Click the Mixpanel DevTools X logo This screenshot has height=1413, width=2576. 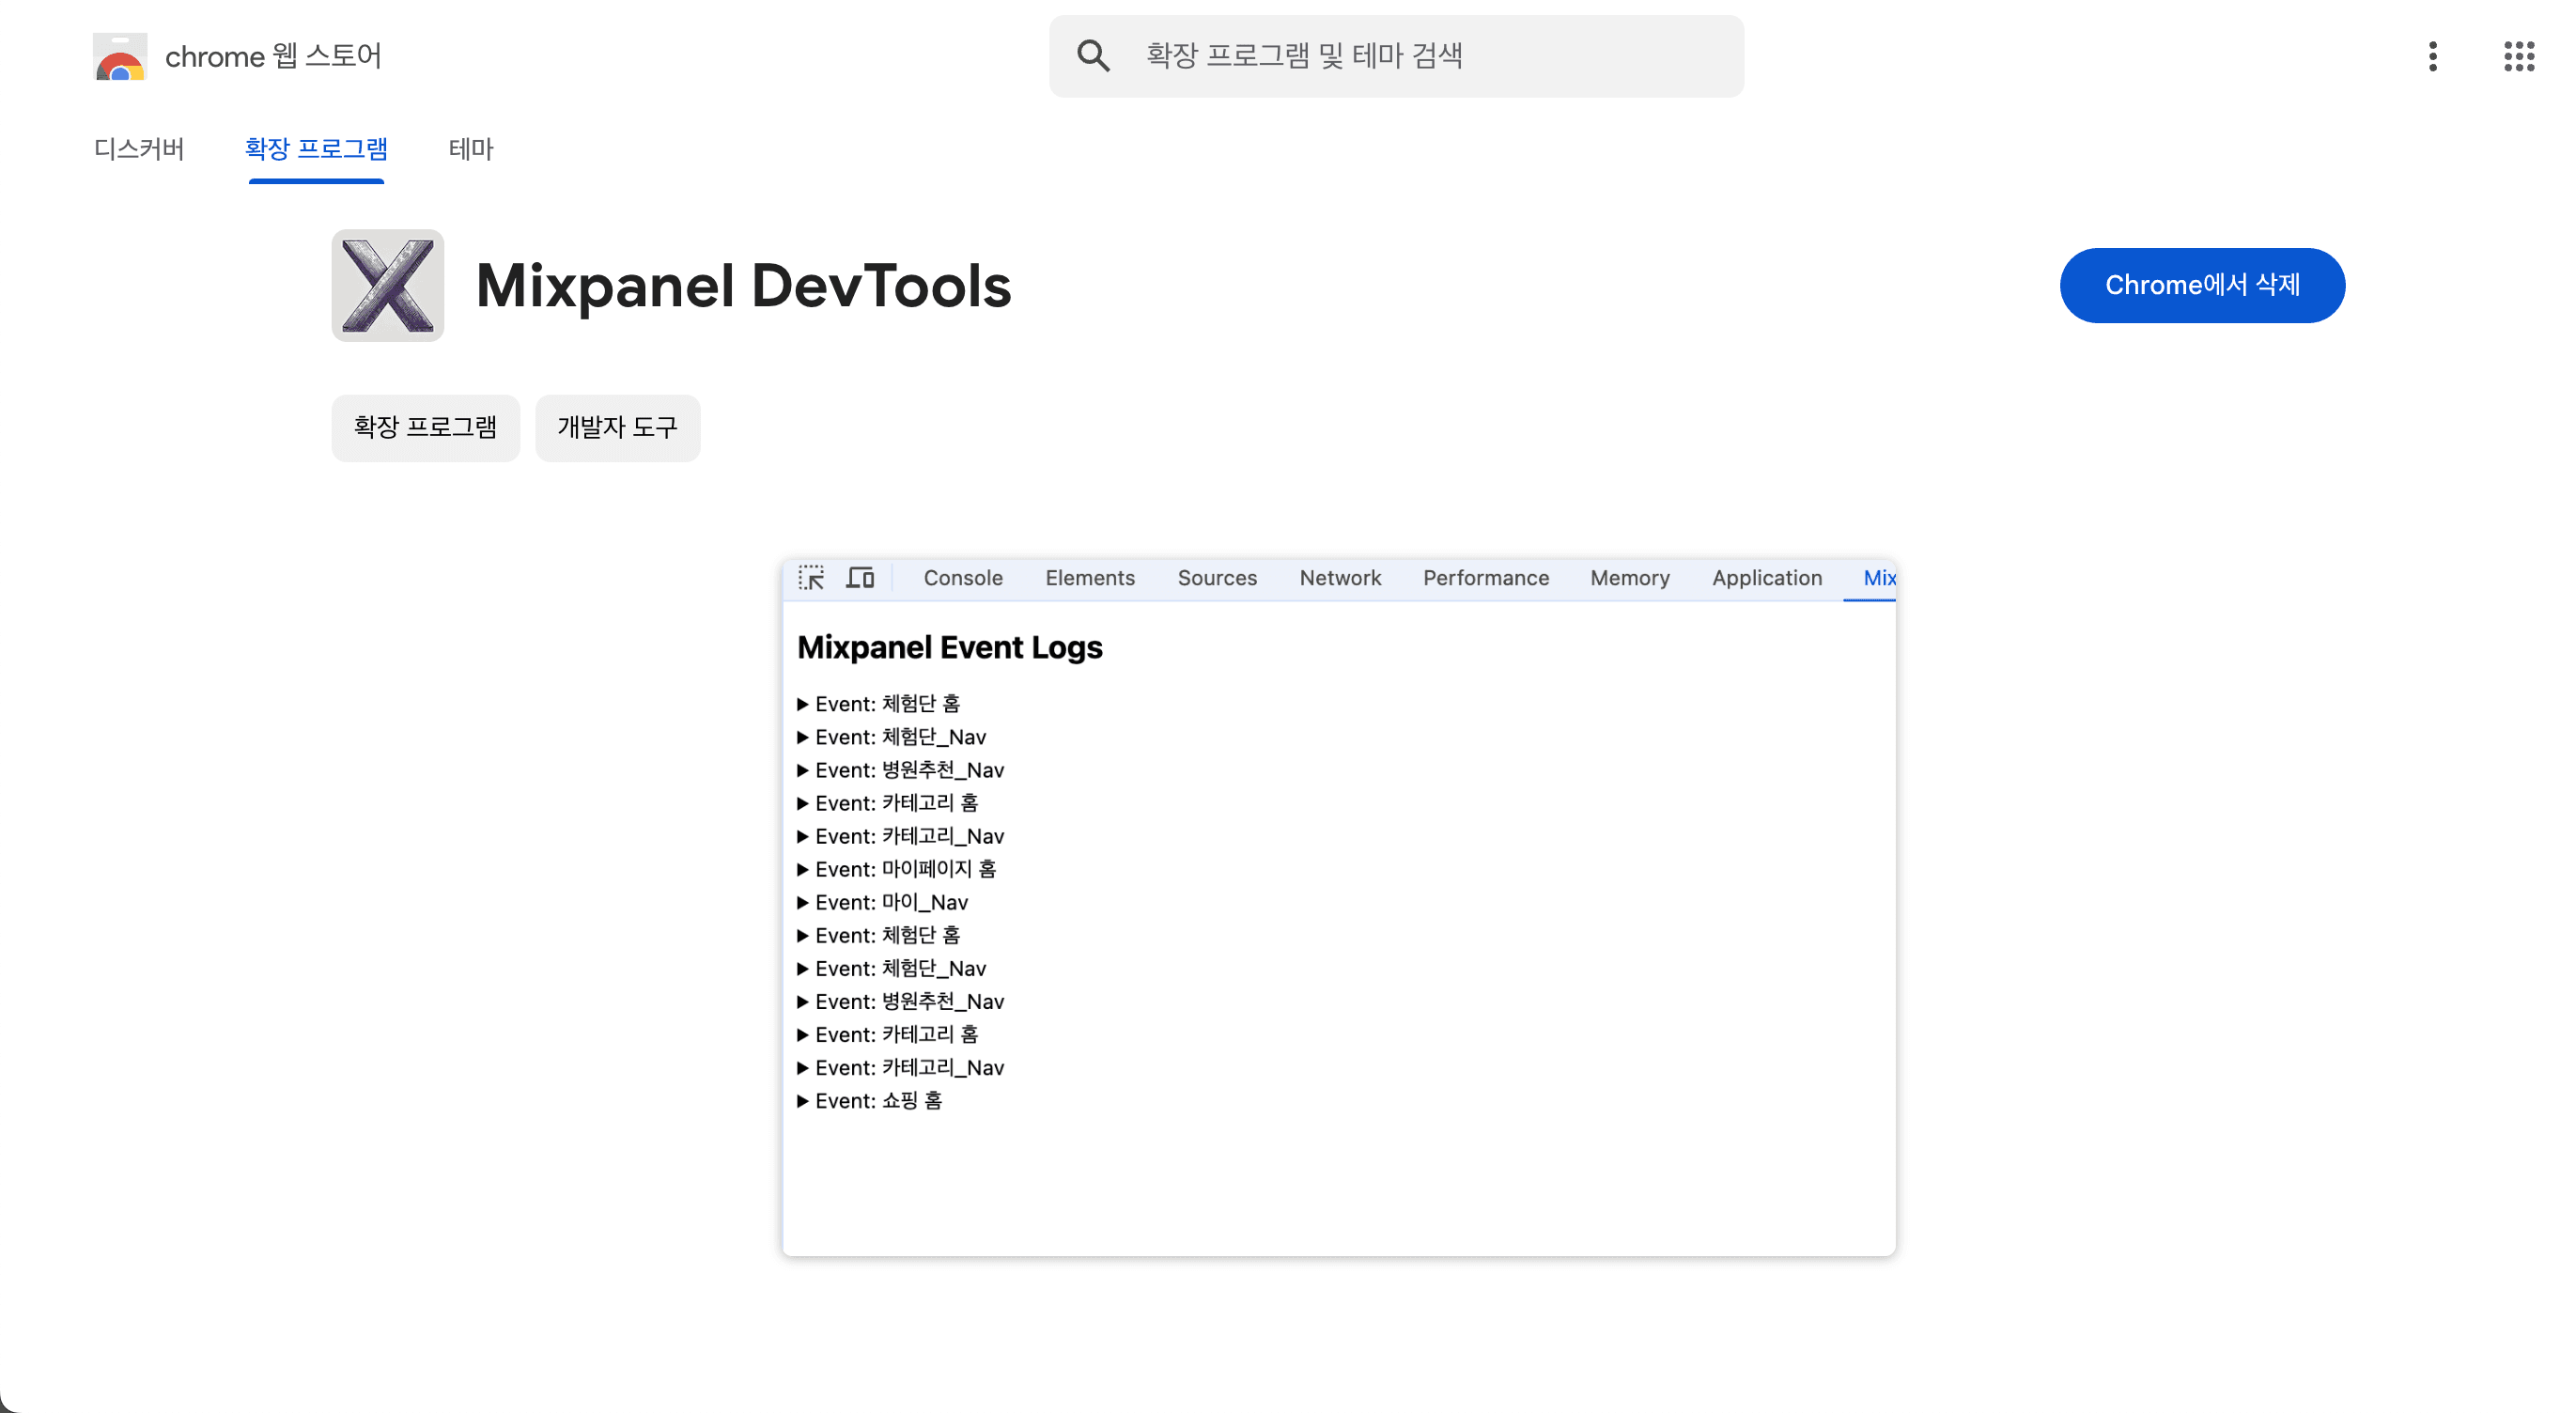point(388,285)
